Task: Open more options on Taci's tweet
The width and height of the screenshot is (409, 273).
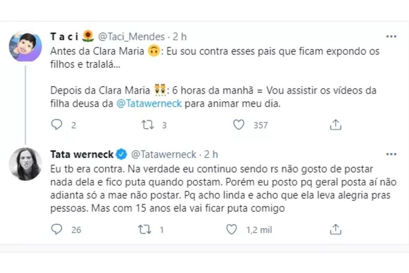Action: (391, 37)
